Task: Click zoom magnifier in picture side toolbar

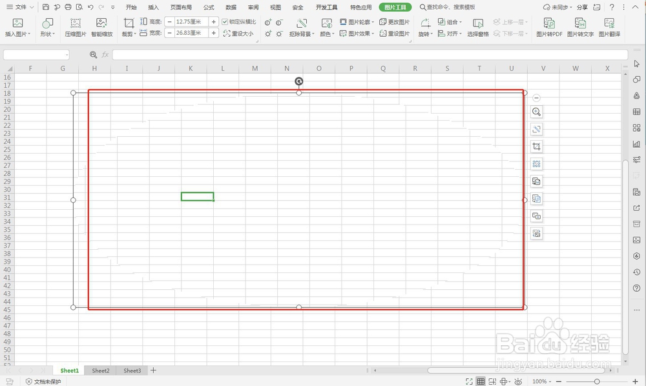Action: coord(536,112)
